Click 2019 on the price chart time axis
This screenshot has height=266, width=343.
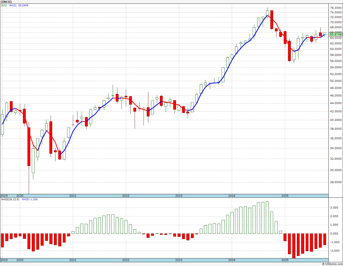tap(4, 196)
